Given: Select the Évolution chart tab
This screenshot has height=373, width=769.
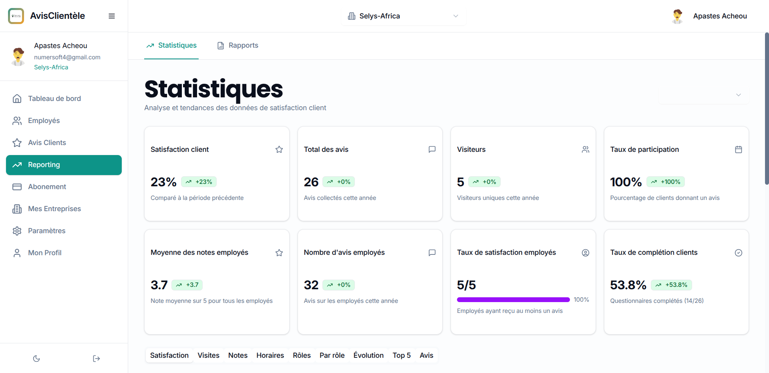Looking at the screenshot, I should pos(368,355).
